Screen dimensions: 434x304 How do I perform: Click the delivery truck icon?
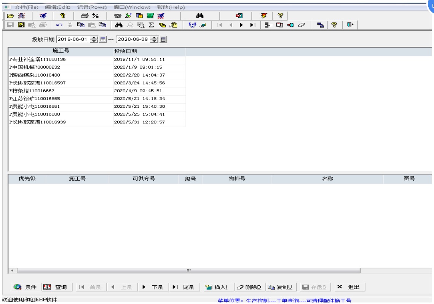tap(203, 25)
